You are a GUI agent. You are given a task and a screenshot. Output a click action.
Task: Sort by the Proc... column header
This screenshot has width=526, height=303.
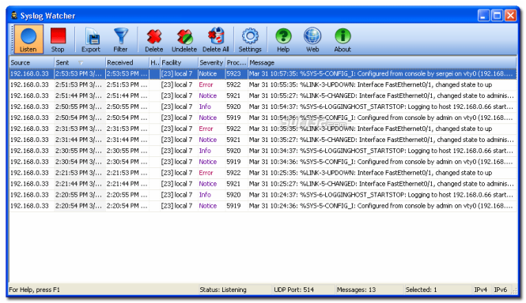[x=237, y=62]
